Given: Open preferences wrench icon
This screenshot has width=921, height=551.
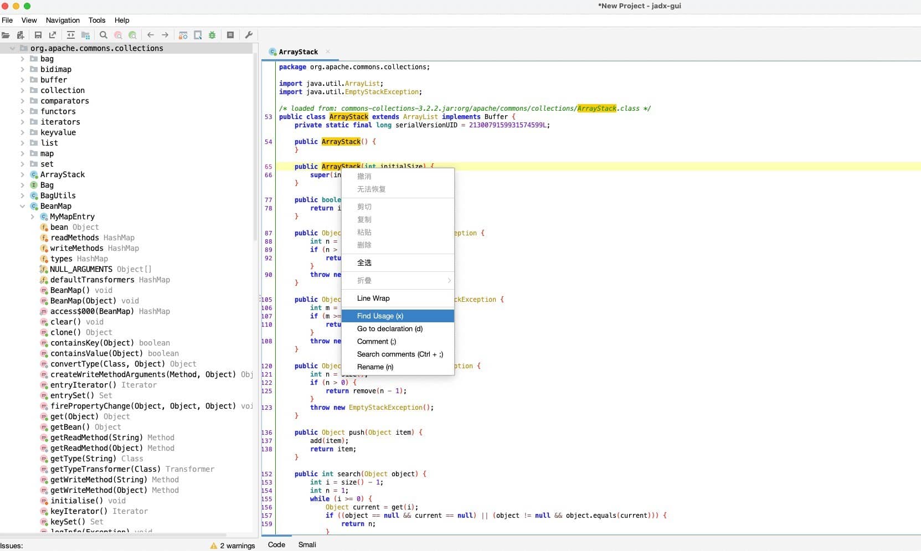Looking at the screenshot, I should click(249, 35).
